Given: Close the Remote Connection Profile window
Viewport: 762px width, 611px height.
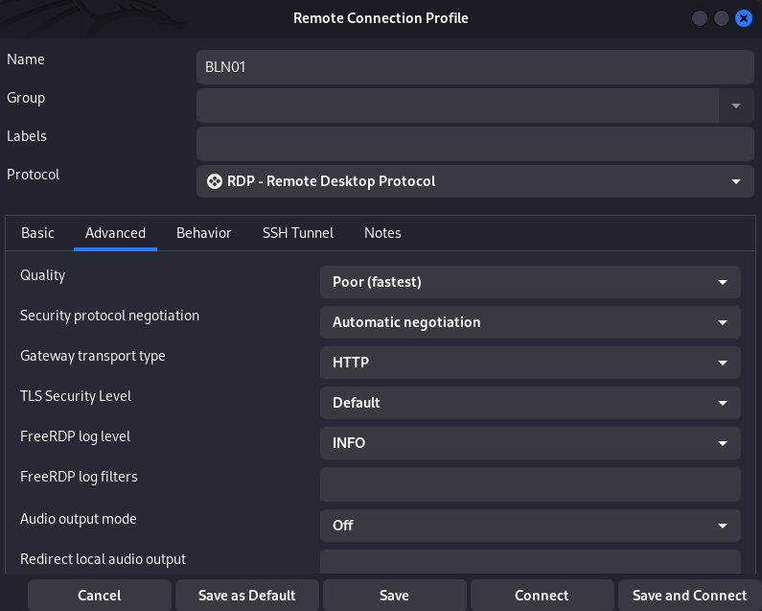Looking at the screenshot, I should tap(744, 18).
